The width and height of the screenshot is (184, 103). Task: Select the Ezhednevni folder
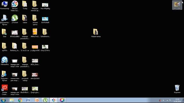click(45, 33)
